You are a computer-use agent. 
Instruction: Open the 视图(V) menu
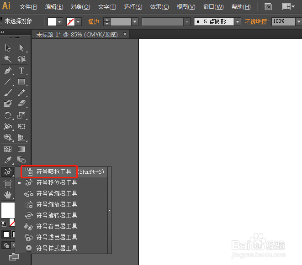tap(186, 7)
